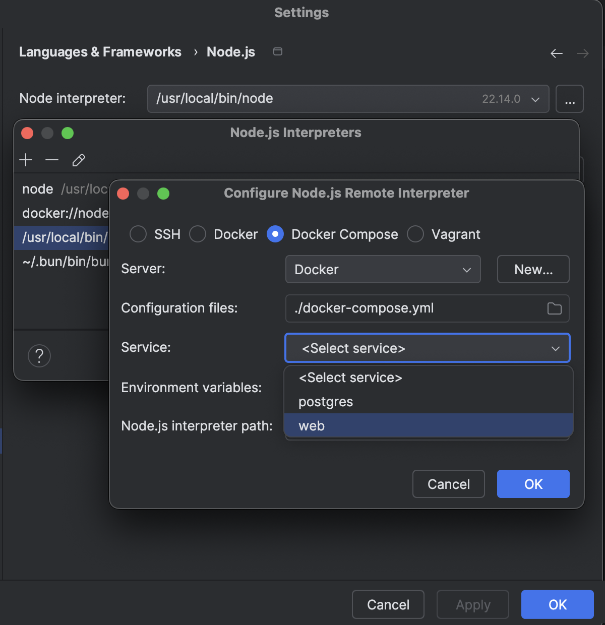Choose the Vagrant connection type
Viewport: 605px width, 625px height.
pyautogui.click(x=415, y=234)
